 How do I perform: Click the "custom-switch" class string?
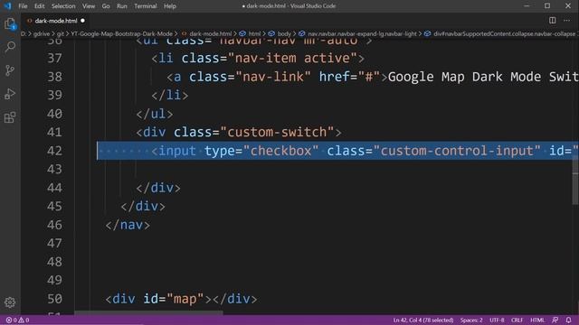coord(277,133)
